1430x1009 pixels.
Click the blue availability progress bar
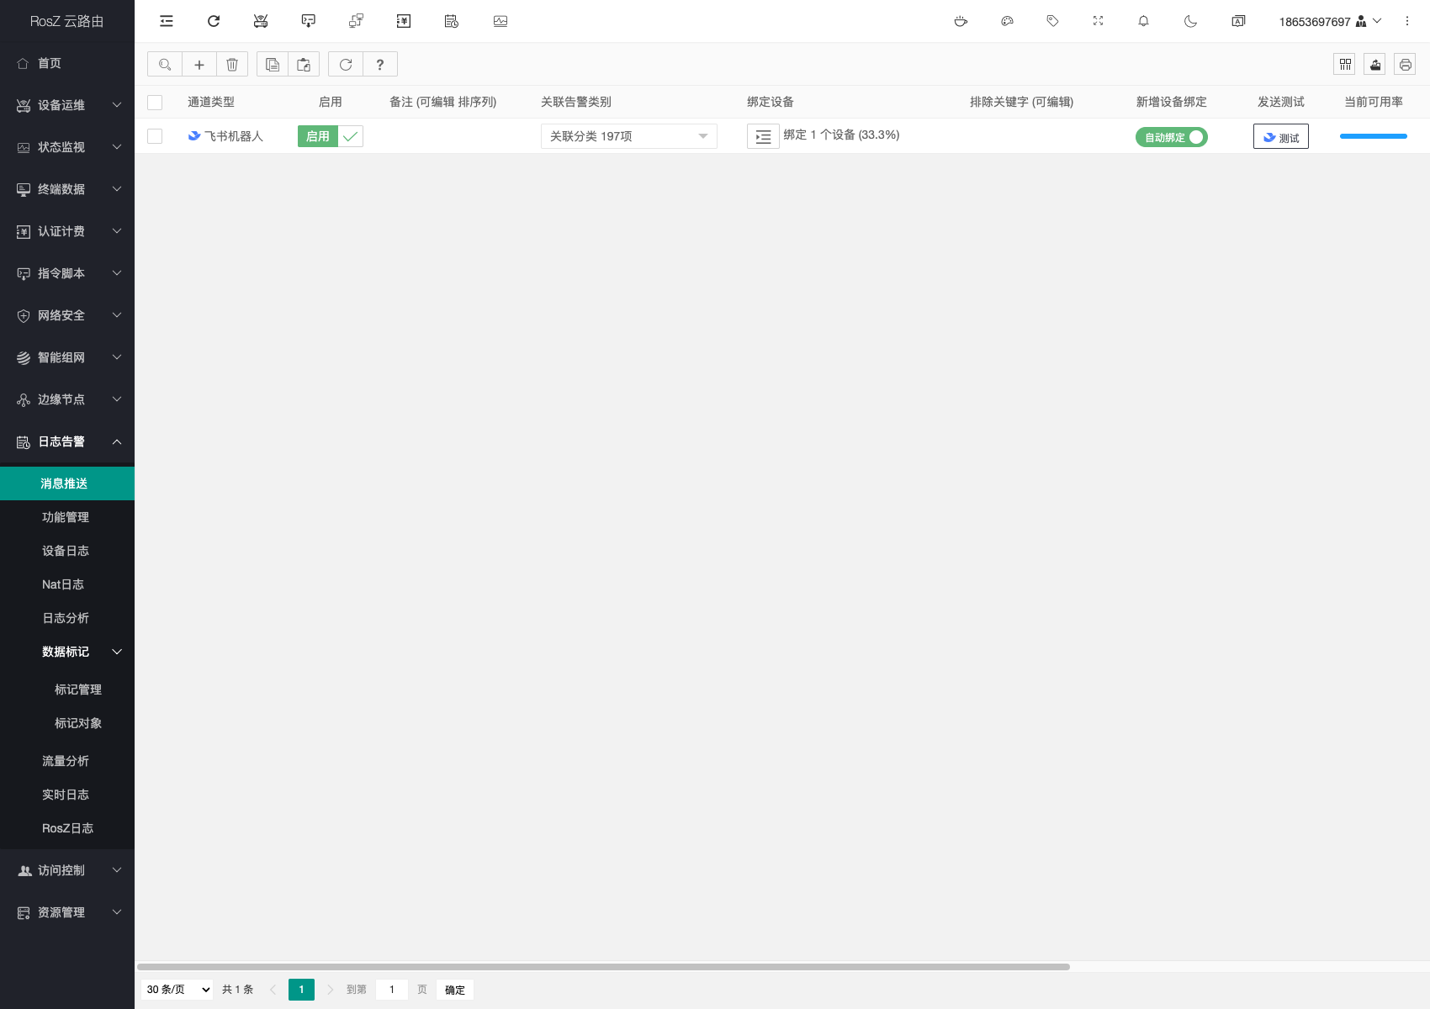point(1373,136)
